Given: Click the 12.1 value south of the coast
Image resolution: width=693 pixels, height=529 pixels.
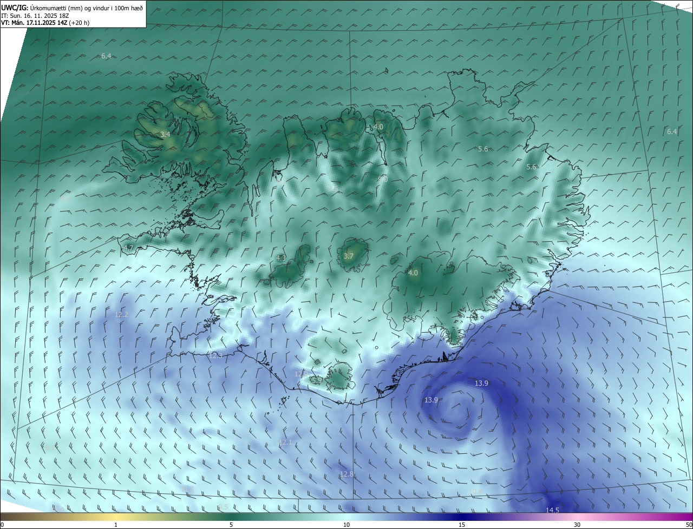Looking at the screenshot, I should point(285,442).
